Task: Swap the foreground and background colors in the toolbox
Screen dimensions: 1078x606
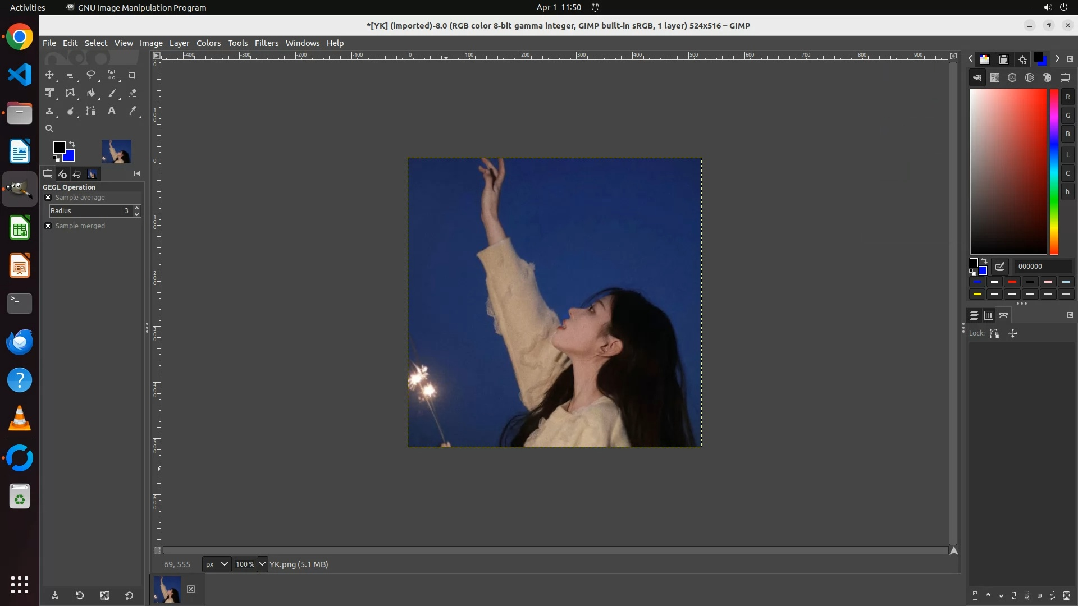Action: click(x=72, y=144)
